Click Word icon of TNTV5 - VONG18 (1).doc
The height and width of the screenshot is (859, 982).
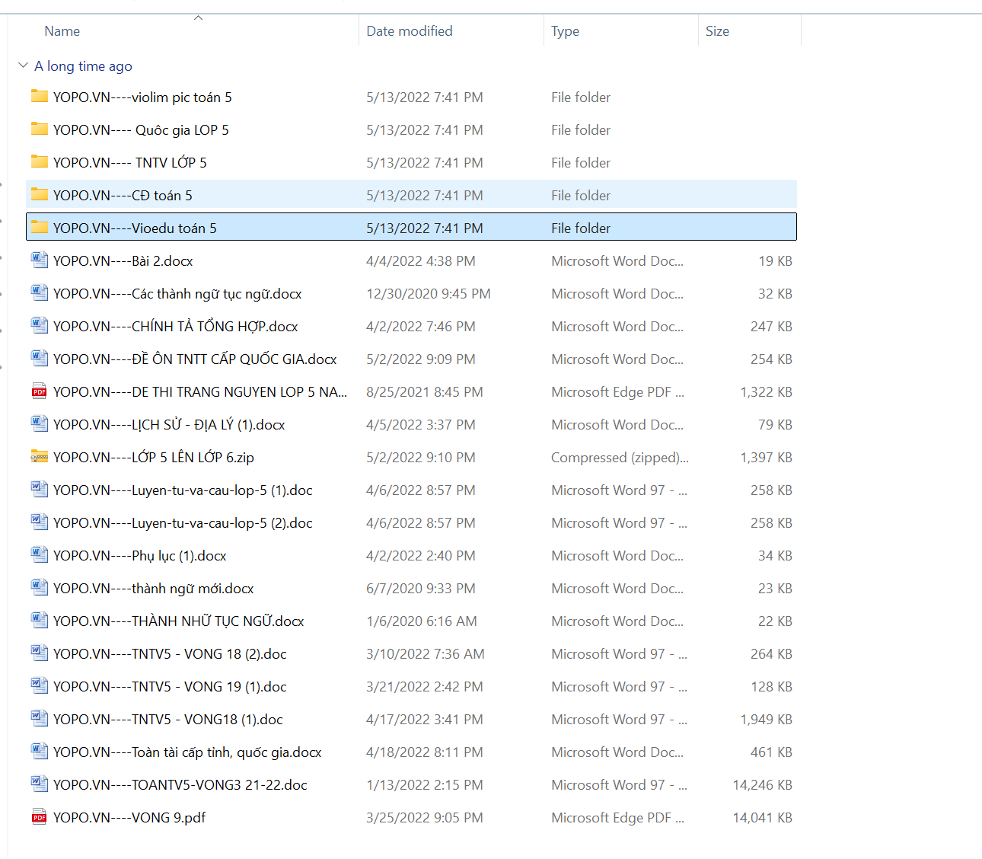pos(40,718)
